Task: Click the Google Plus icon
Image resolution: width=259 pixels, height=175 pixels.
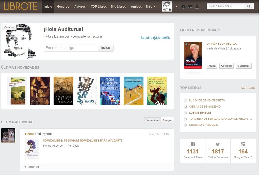Action: point(243,144)
